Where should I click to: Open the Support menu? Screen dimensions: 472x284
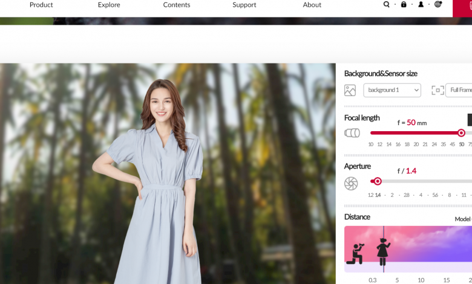click(244, 5)
